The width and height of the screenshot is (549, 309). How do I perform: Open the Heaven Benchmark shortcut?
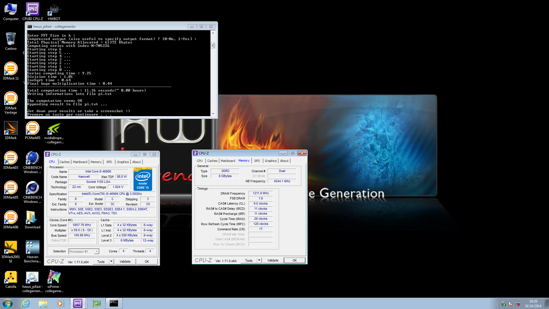tap(33, 252)
